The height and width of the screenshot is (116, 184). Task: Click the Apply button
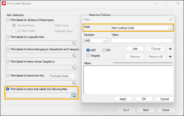tap(123, 99)
